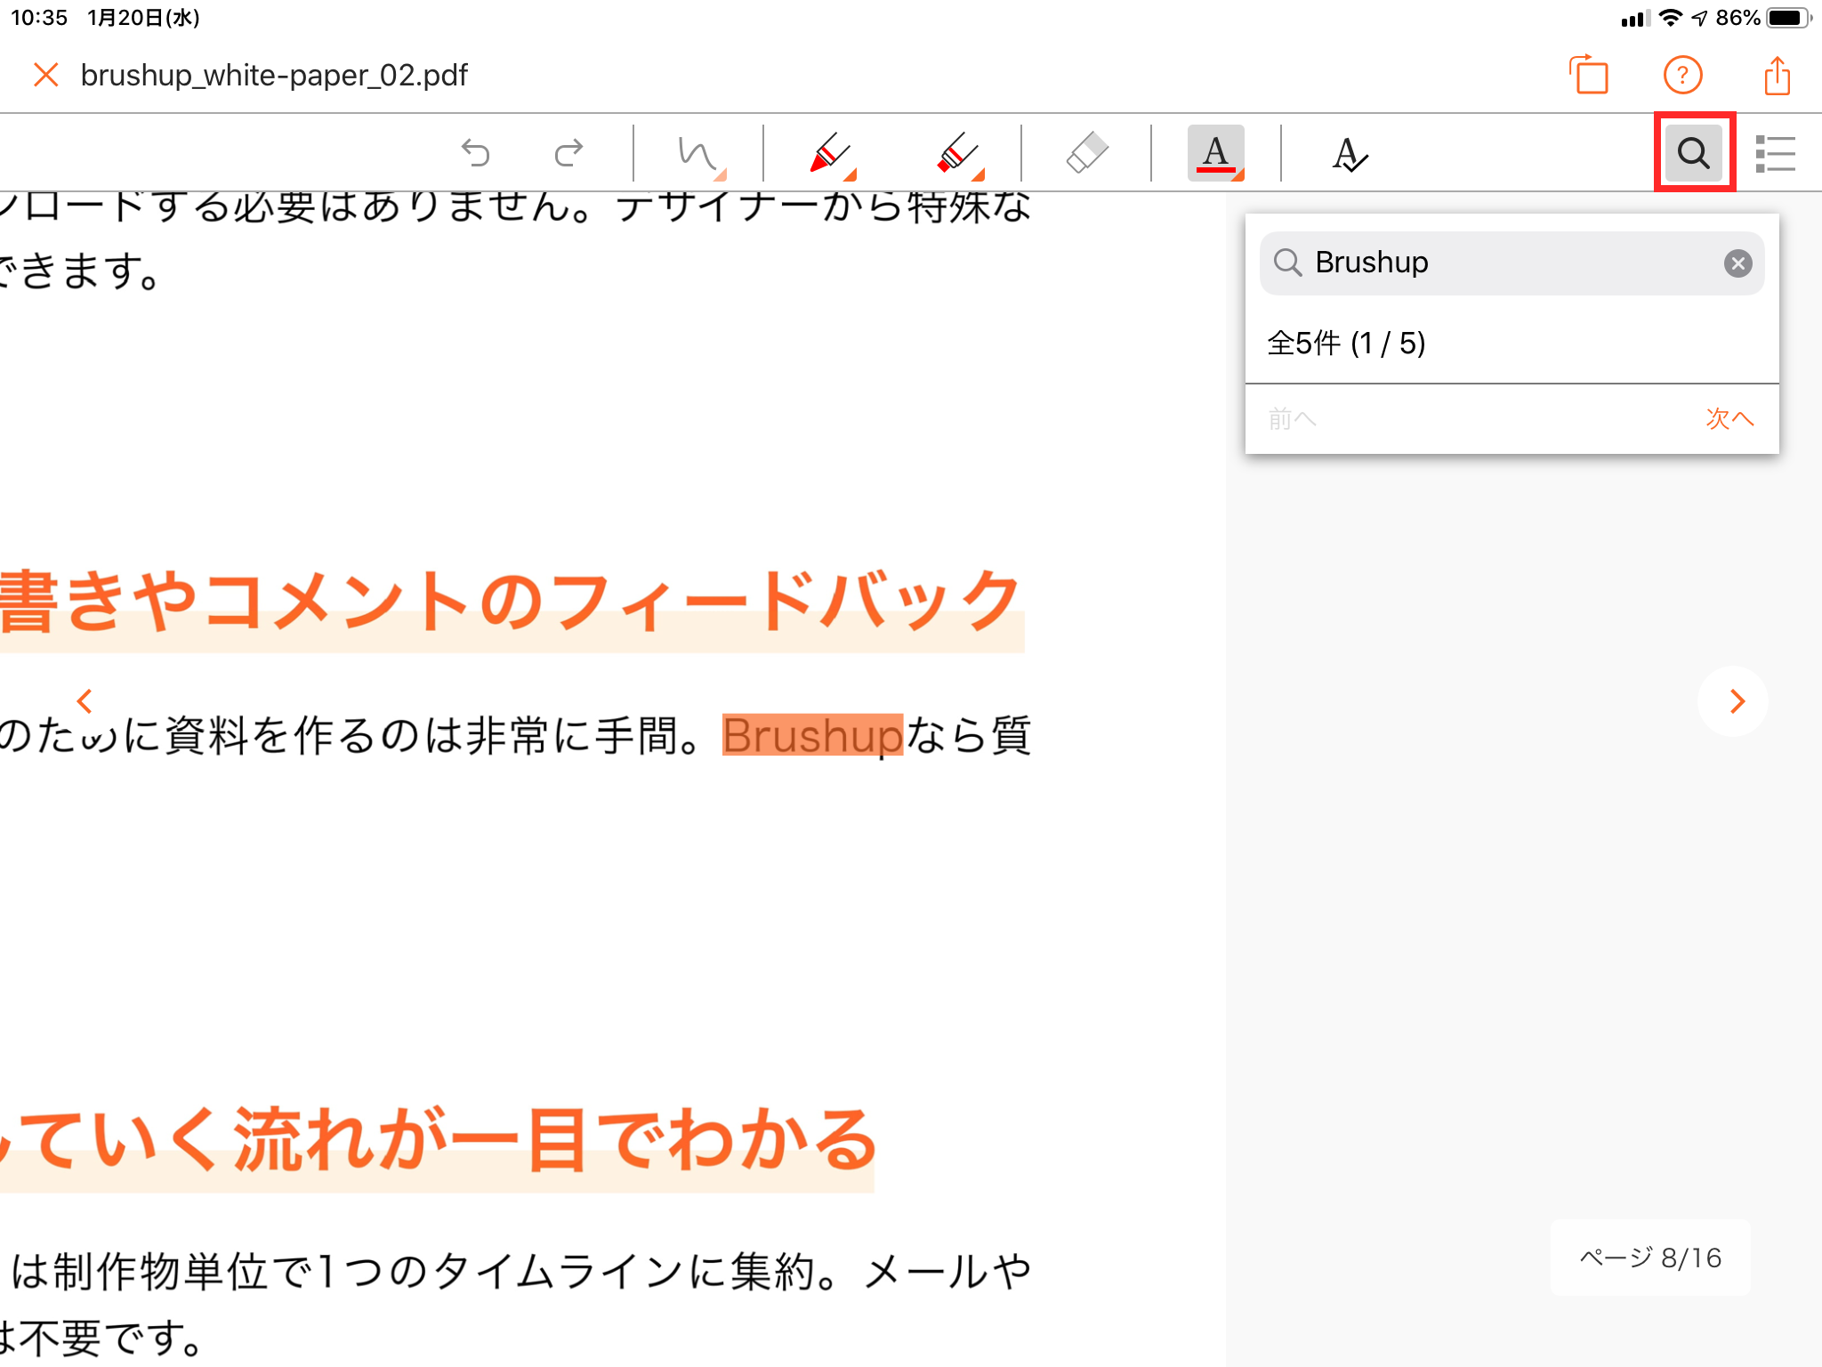Viewport: 1822px width, 1367px height.
Task: Tap the redo arrow icon
Action: [568, 153]
